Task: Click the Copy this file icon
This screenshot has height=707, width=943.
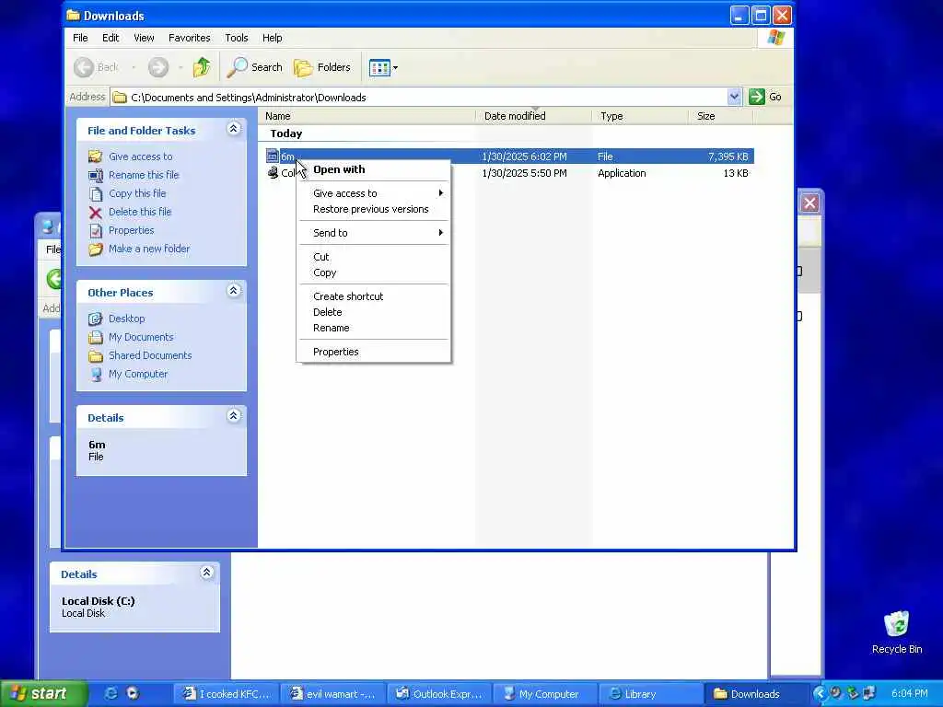Action: pos(95,193)
